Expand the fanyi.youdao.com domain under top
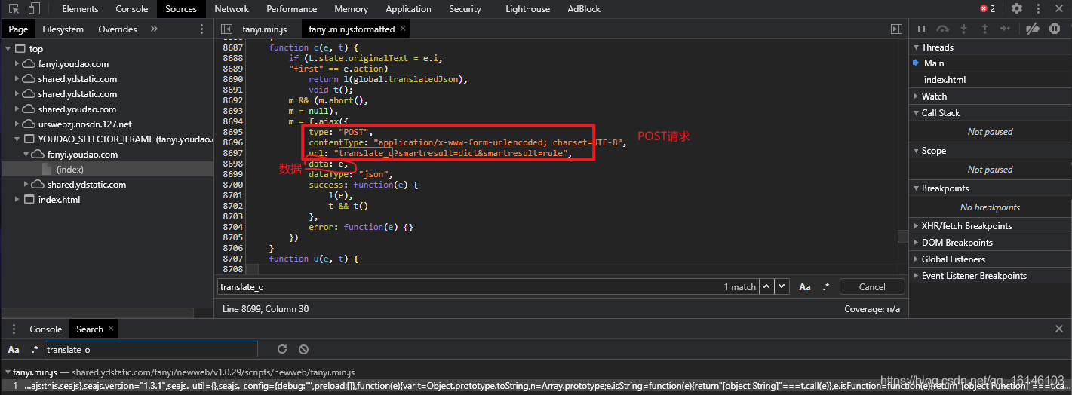The image size is (1072, 395). pos(17,63)
